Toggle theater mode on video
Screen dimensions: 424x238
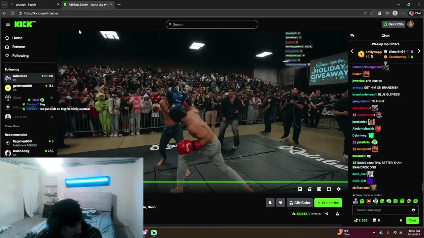[319, 189]
